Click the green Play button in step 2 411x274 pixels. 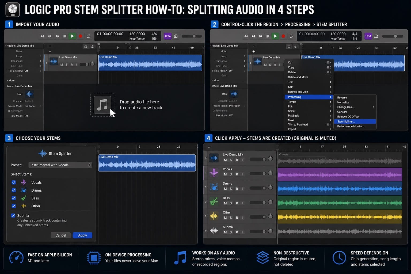(x=275, y=36)
